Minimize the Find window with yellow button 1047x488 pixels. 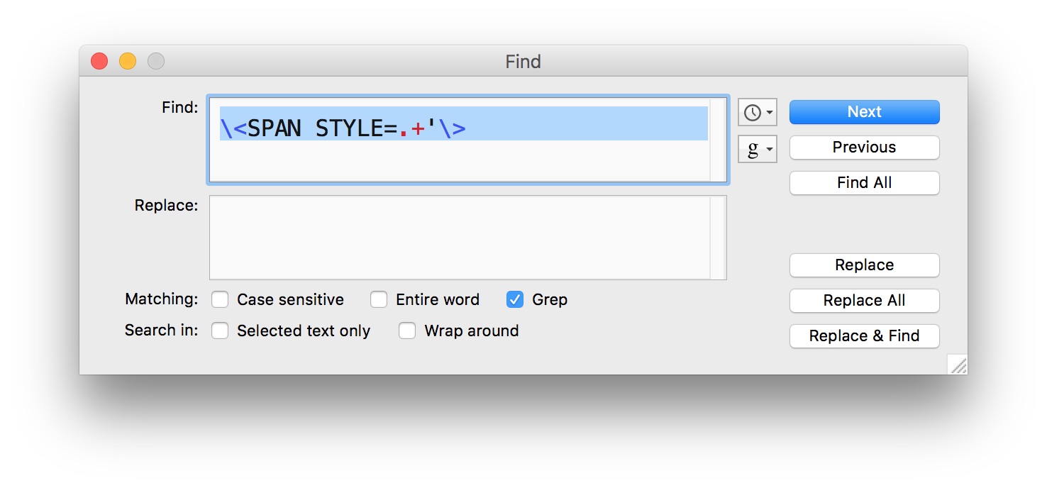pos(128,62)
